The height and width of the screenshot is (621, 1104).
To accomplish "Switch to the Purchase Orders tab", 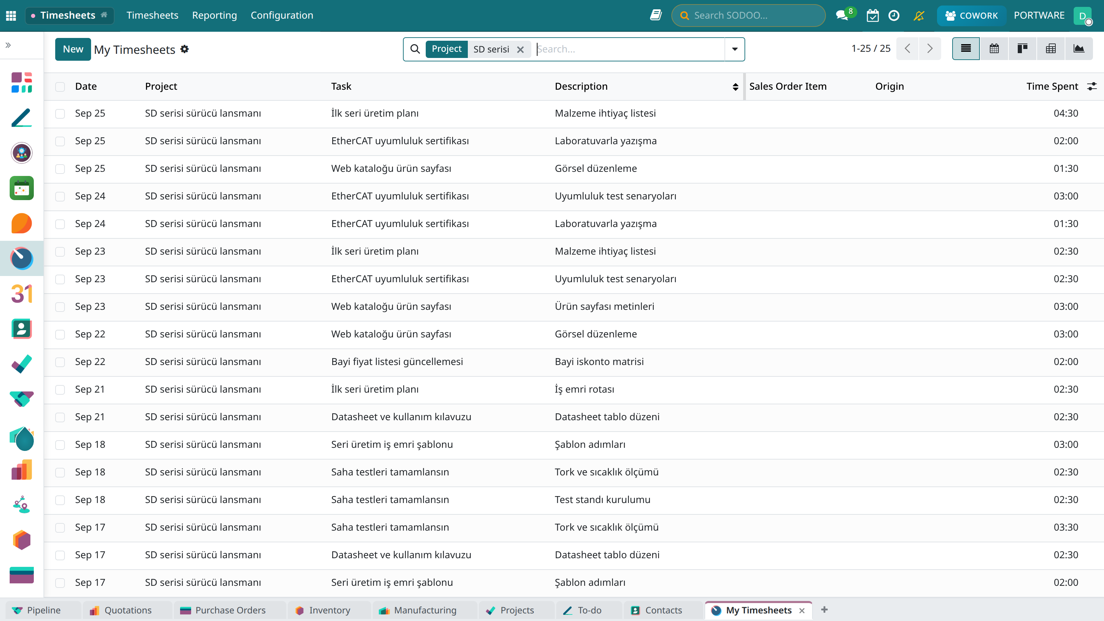I will click(x=230, y=610).
